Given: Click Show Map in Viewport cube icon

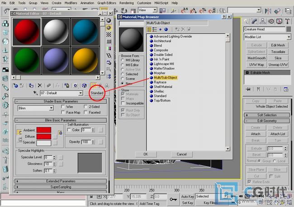Looking at the screenshot, I should pos(84,86).
